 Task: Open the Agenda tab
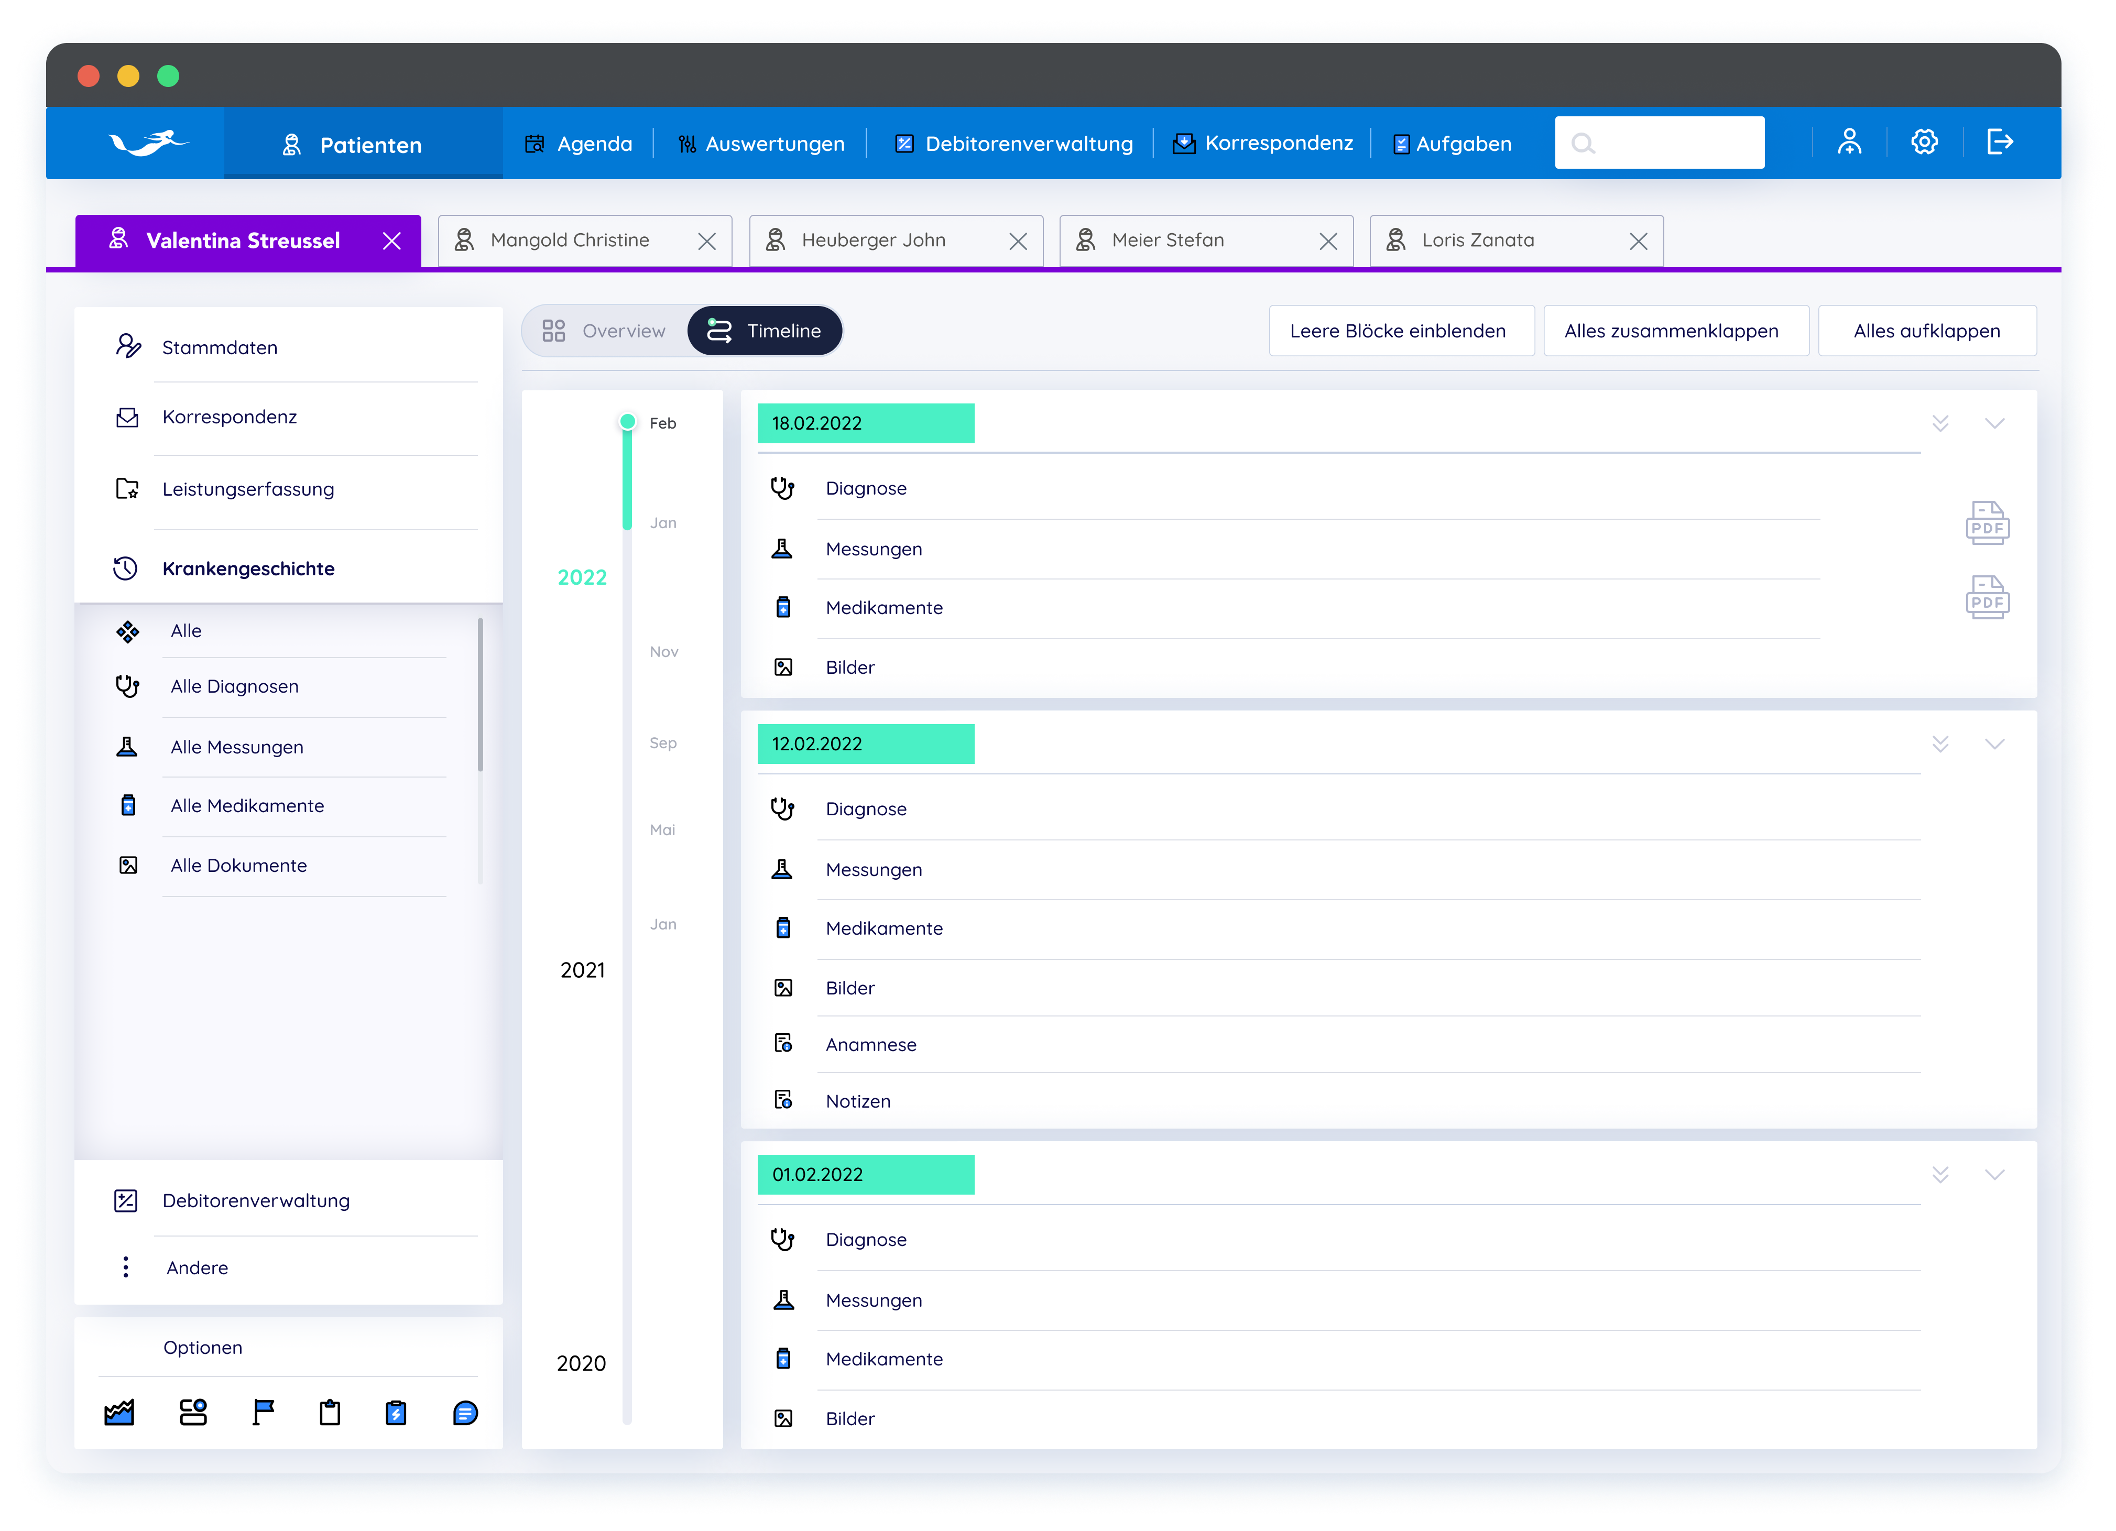[x=579, y=144]
